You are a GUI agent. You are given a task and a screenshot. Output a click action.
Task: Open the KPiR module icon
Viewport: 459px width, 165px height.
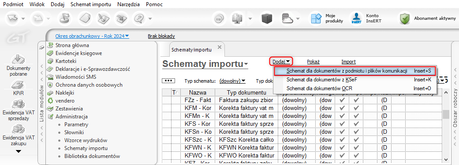[18, 85]
